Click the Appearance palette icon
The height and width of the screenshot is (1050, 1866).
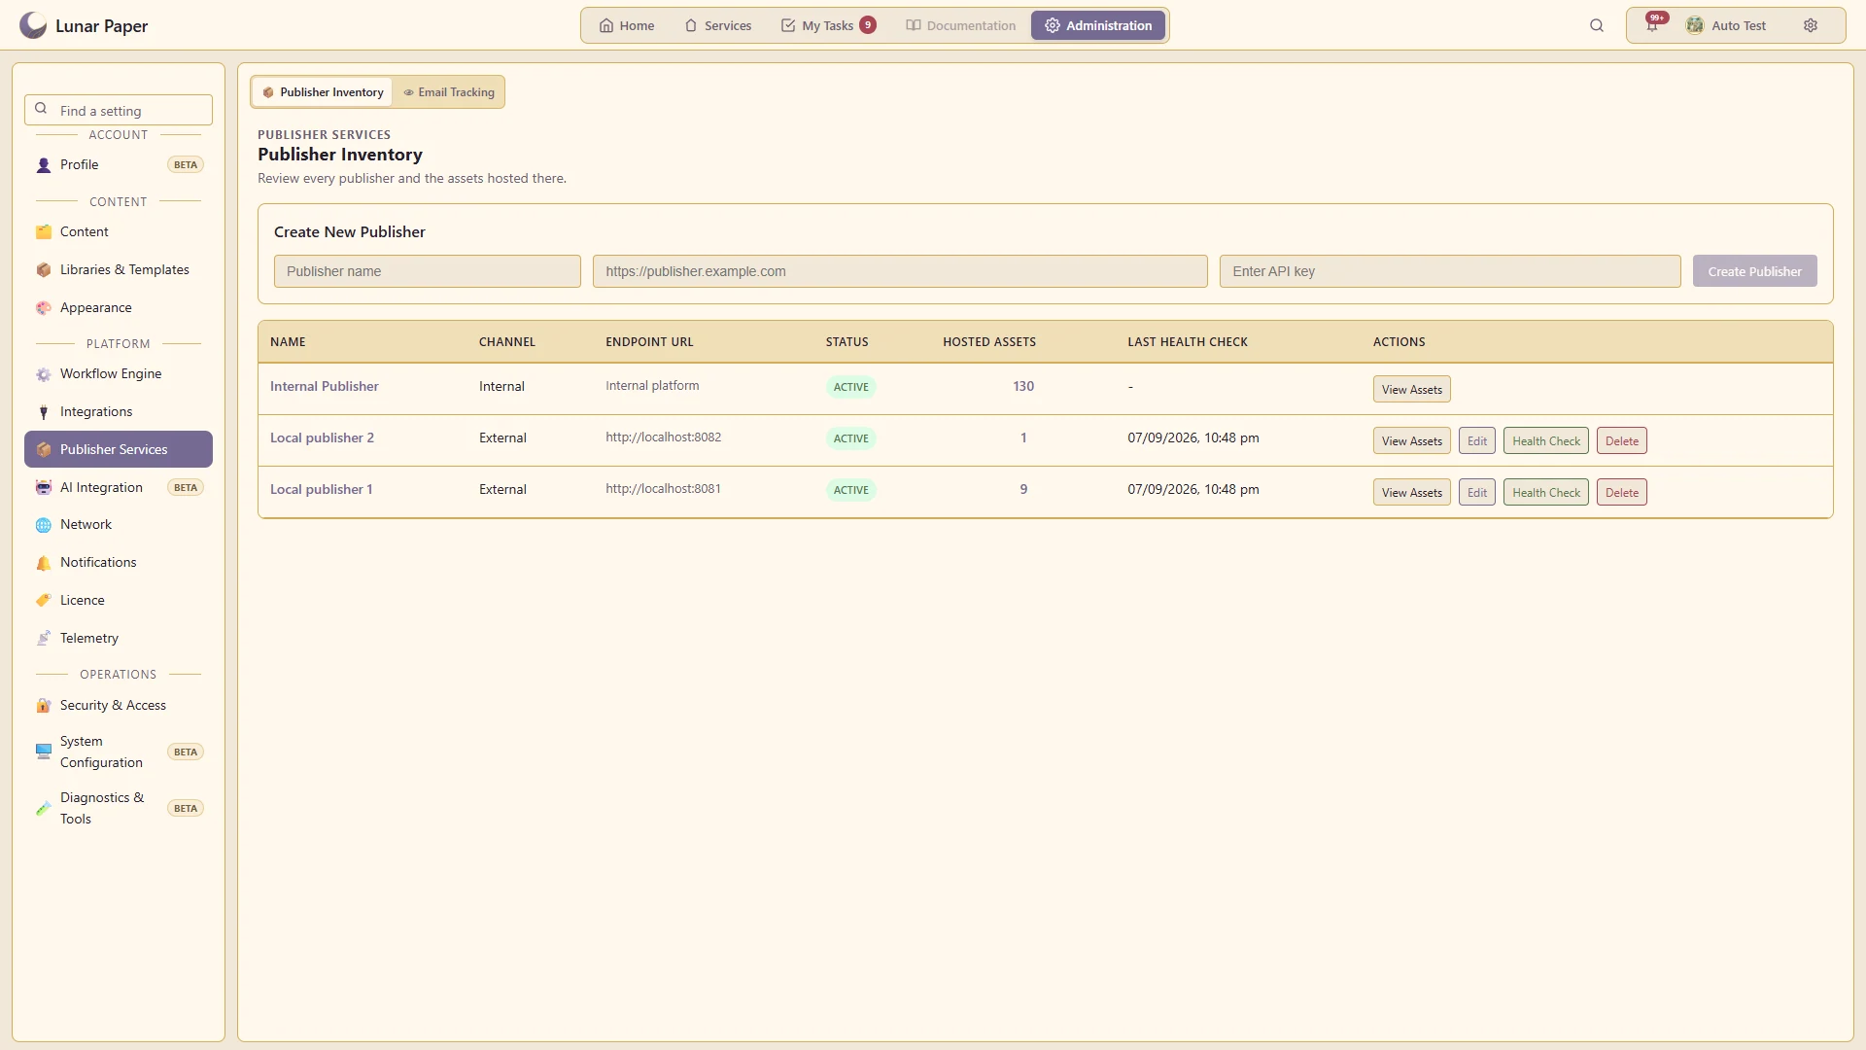point(44,308)
